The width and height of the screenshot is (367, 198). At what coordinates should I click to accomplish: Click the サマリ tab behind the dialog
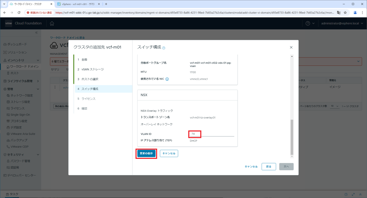(55, 69)
